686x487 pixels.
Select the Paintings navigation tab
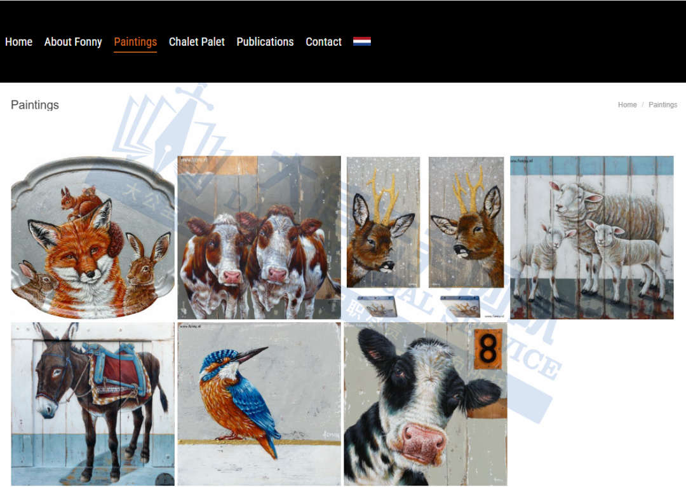[x=135, y=42]
